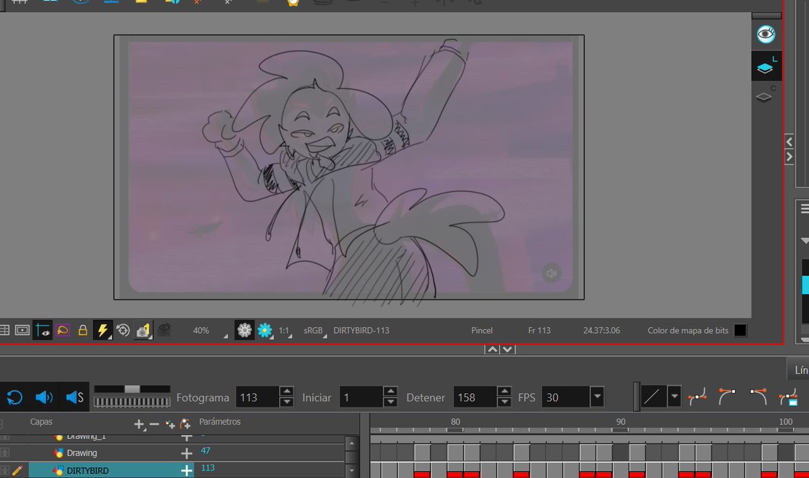Click the dimmed eye render icon
Screen dimensions: 809x478
click(164, 330)
